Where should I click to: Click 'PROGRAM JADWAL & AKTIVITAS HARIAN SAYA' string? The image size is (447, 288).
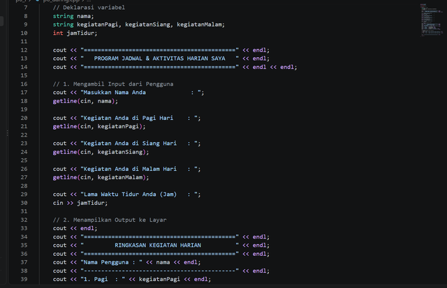pos(160,59)
